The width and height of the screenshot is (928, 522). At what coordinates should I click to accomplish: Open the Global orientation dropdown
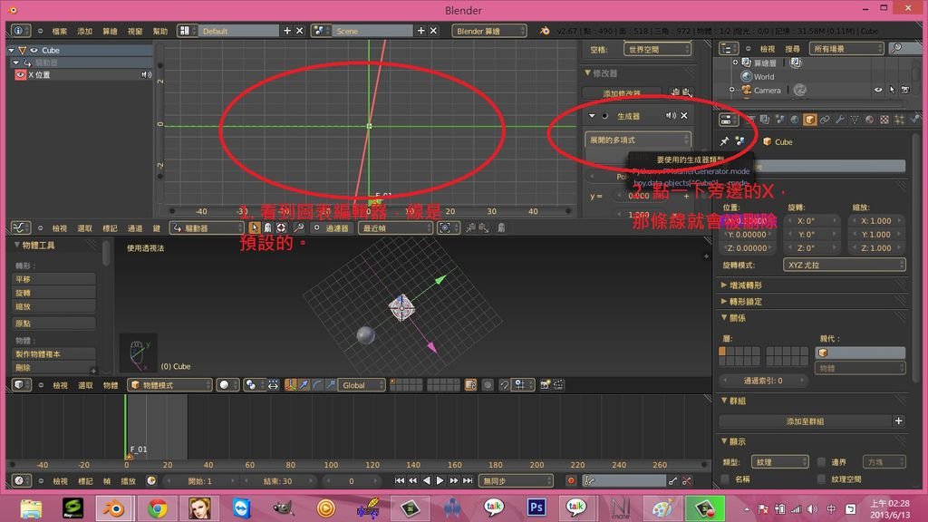pyautogui.click(x=361, y=384)
